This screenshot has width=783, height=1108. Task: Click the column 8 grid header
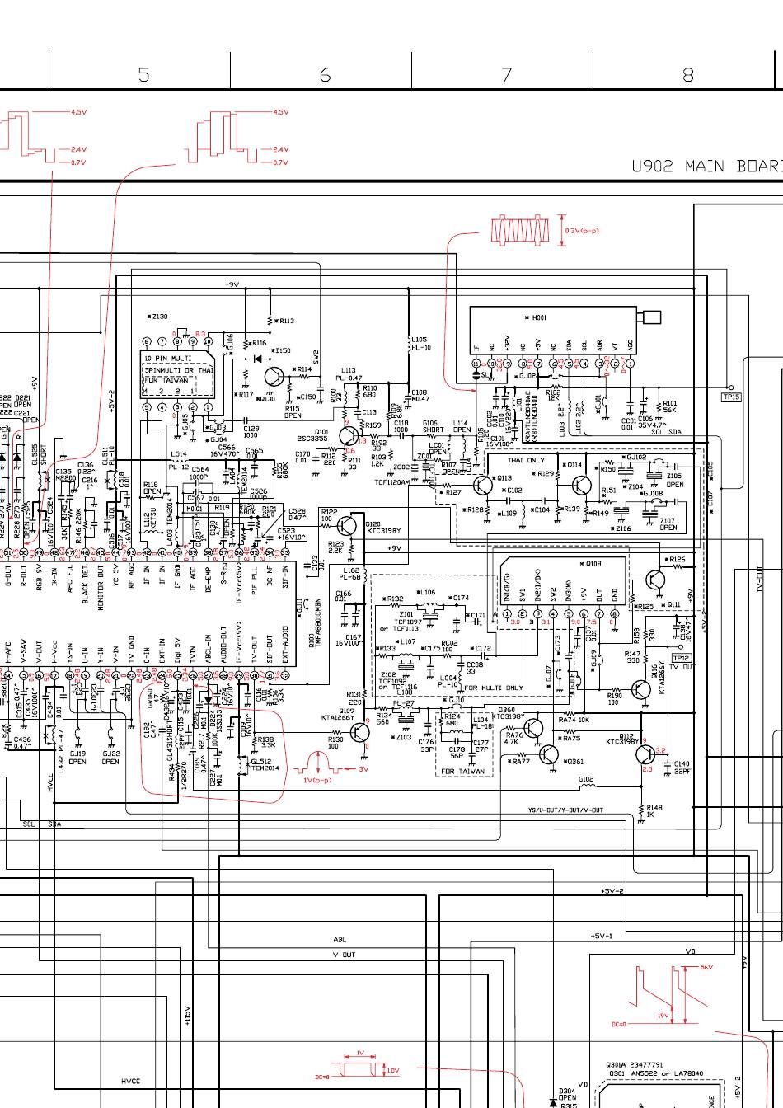(x=687, y=75)
